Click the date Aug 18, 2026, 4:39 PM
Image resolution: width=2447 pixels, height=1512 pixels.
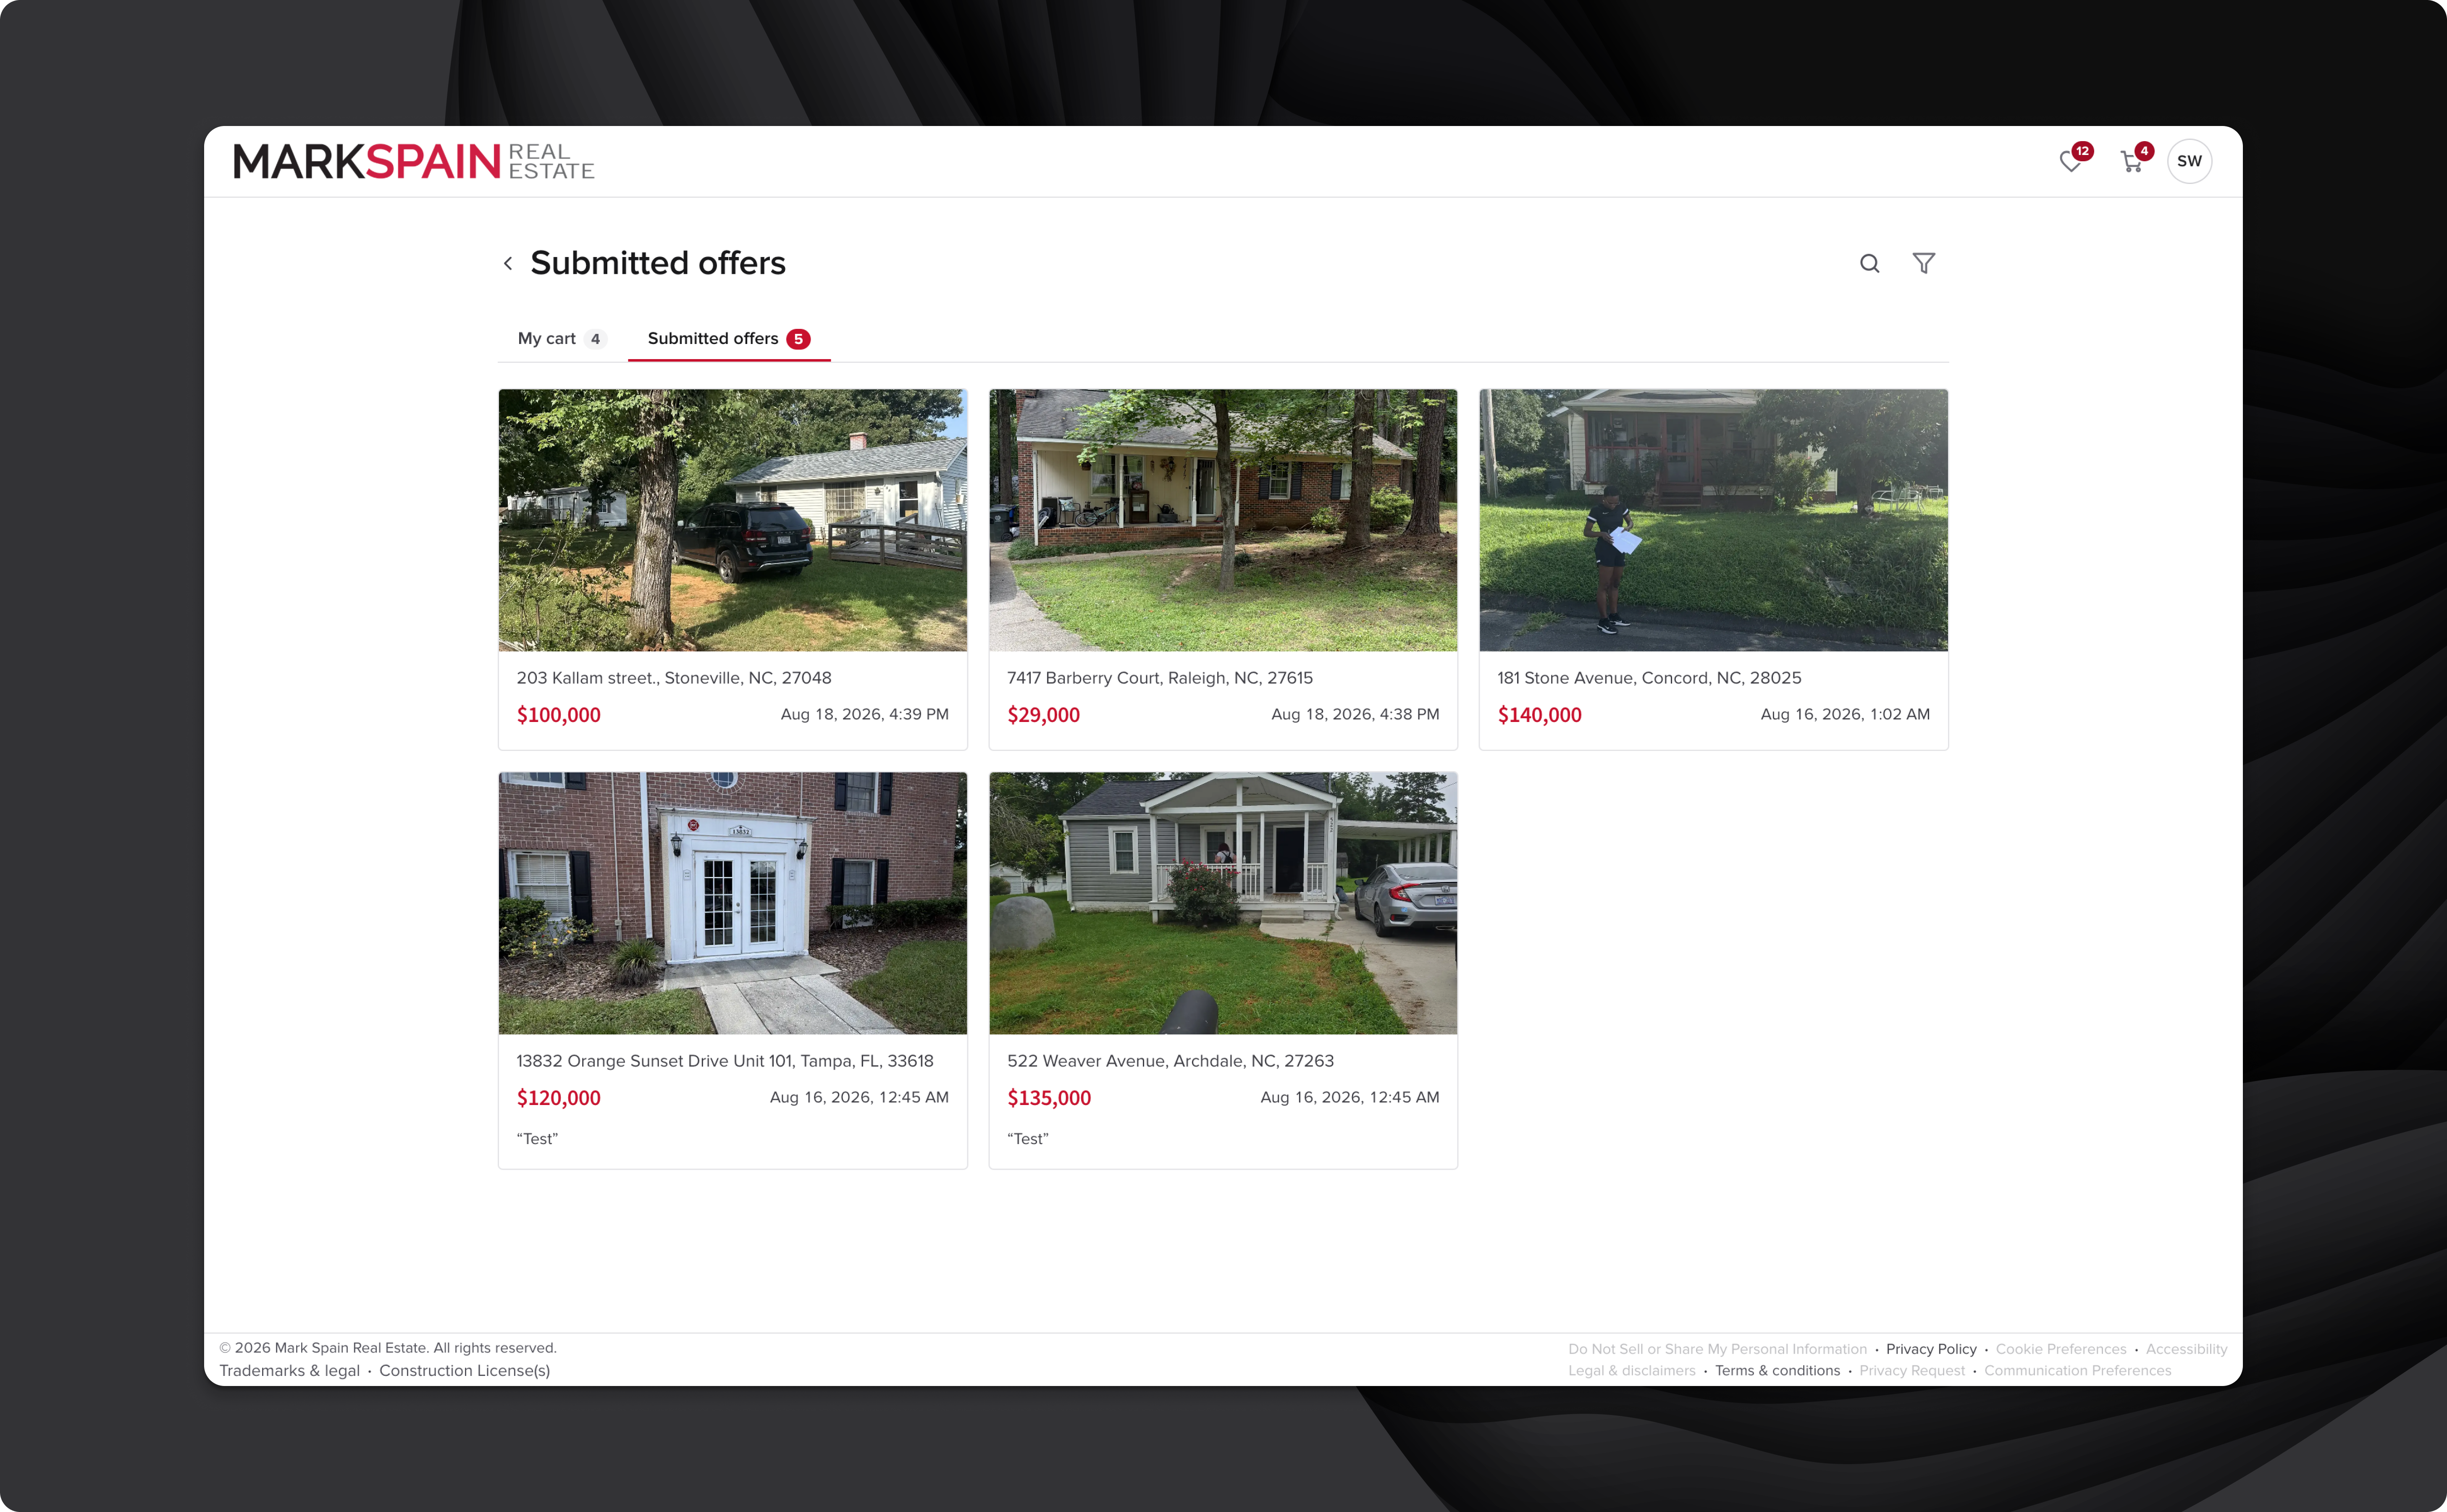click(865, 714)
